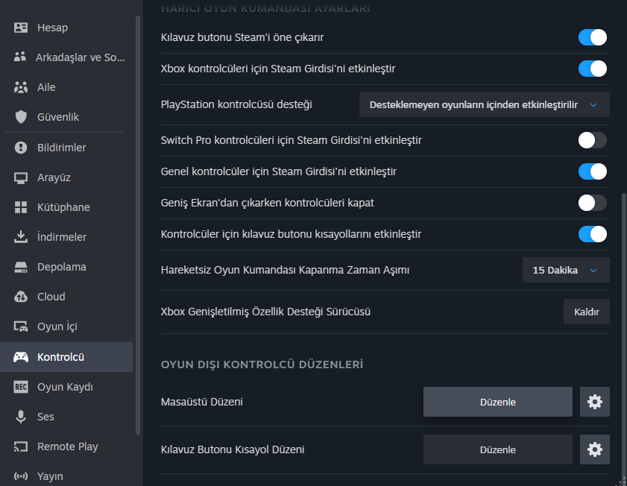
Task: Click the Xbox Genişletilmiş Özellik Desteği Sürücüsü label
Action: 265,312
